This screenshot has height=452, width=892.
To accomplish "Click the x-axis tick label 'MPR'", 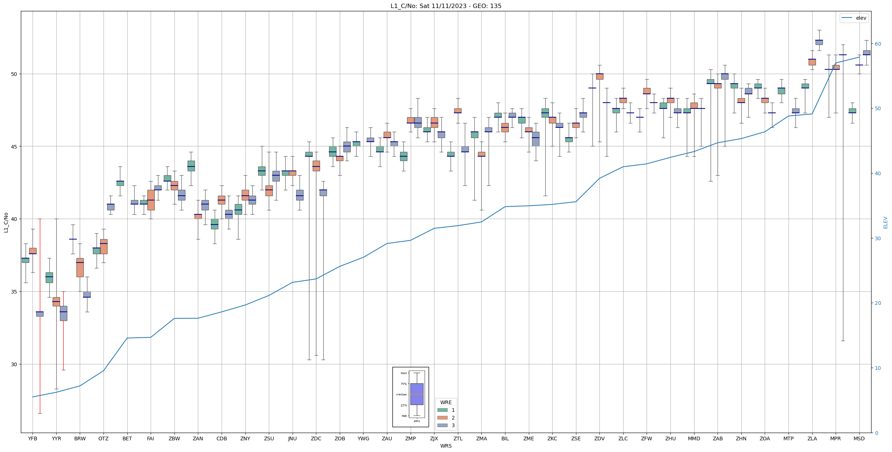I will (x=836, y=439).
